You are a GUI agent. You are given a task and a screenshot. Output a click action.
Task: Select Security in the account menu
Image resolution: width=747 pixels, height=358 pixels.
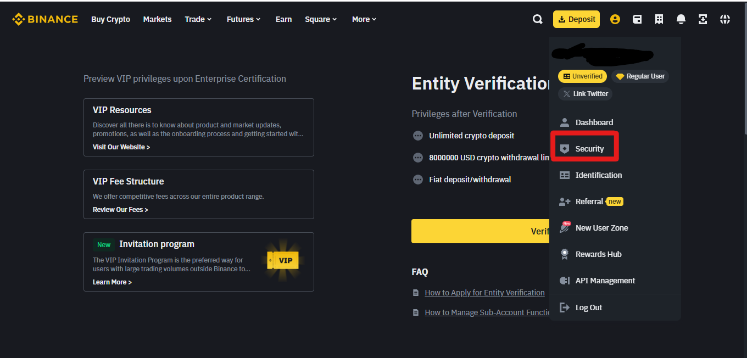tap(615, 149)
